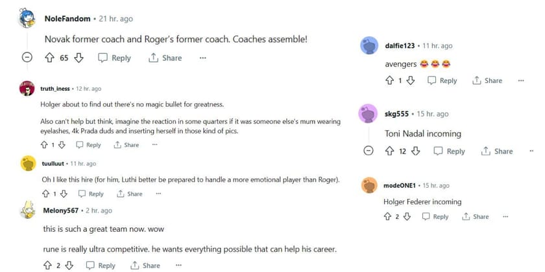Reply to NoleFandom's comment

point(114,58)
